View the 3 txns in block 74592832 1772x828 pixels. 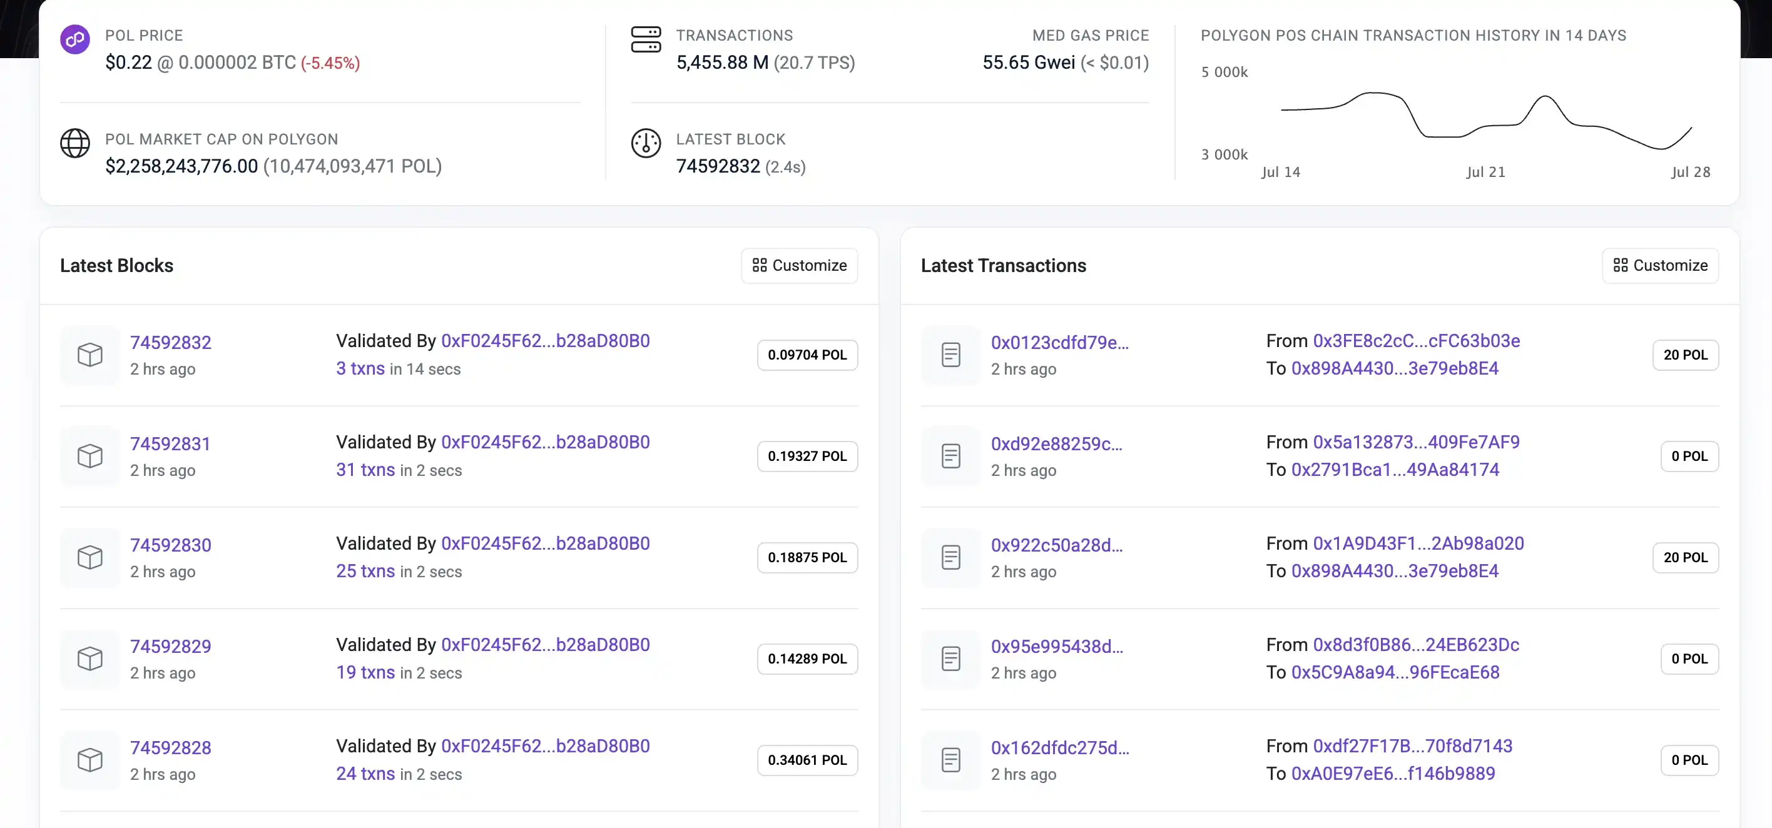point(360,368)
